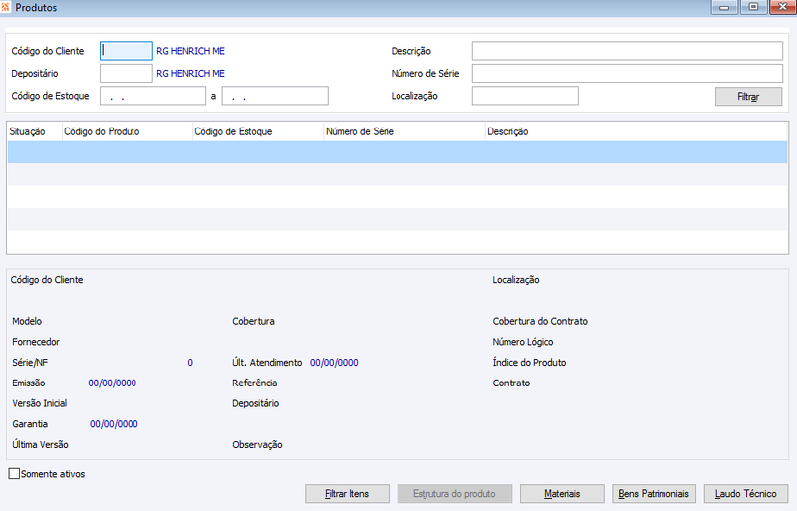Click the Série/NF value 0
The width and height of the screenshot is (797, 511).
pos(190,363)
